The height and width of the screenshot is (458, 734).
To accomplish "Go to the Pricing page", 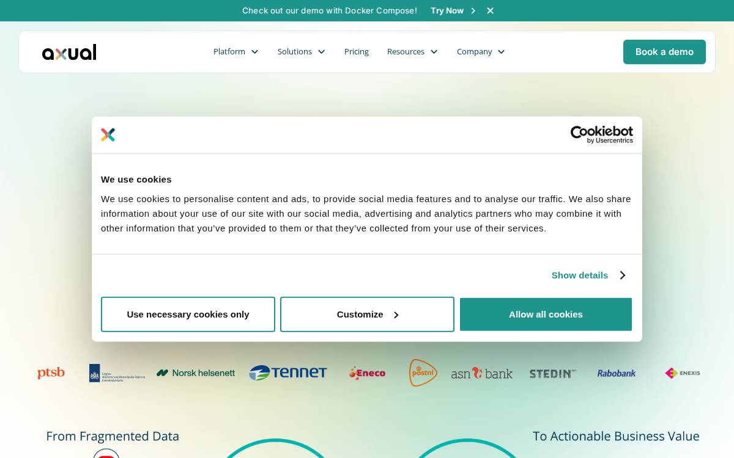I will (x=357, y=52).
